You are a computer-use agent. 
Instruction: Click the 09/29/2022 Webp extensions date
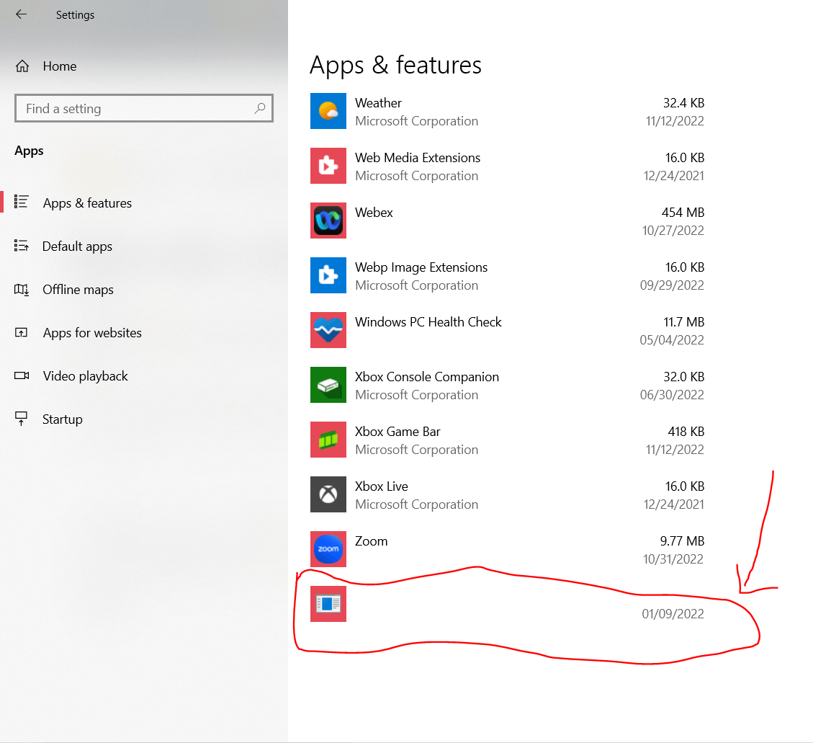(x=672, y=285)
